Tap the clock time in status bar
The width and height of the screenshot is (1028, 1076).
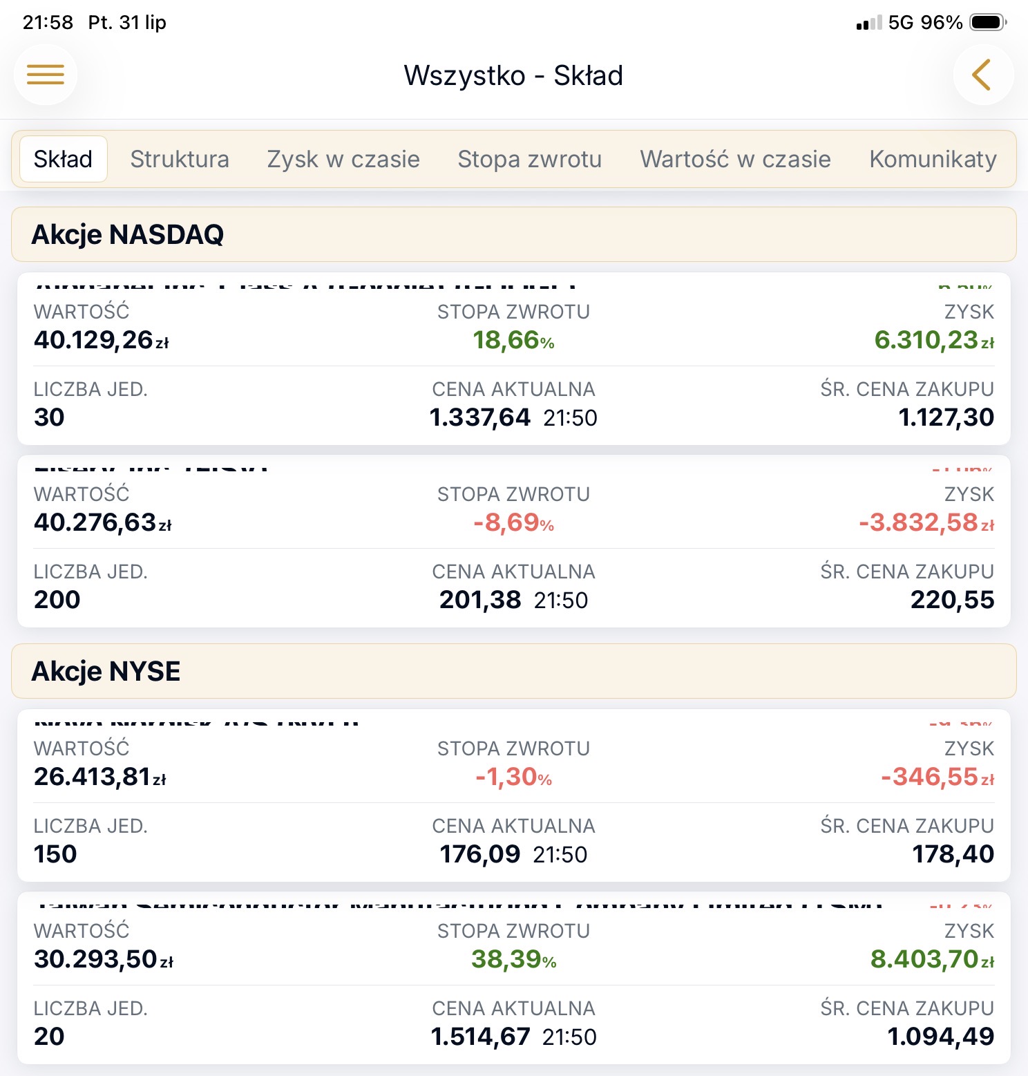[48, 22]
